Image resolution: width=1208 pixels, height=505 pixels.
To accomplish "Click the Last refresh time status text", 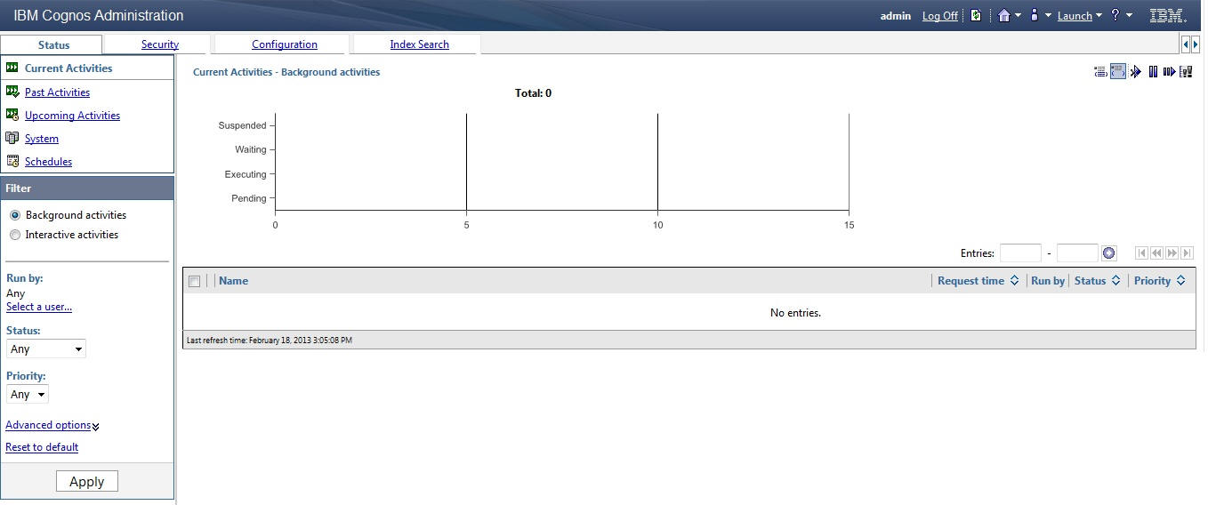I will click(x=270, y=341).
